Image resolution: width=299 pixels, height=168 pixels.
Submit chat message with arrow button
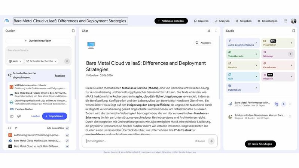point(211,141)
